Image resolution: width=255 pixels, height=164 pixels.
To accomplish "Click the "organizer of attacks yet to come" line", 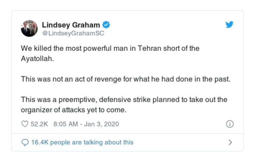I will click(74, 109).
